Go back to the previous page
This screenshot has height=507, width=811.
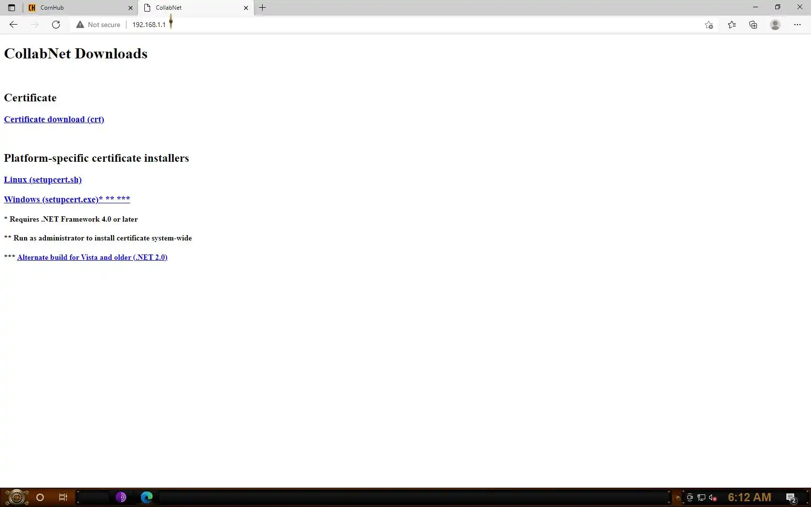click(x=14, y=25)
